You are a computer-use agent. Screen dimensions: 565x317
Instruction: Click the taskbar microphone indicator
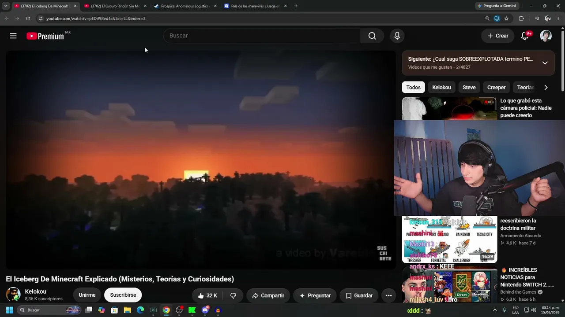(504, 310)
